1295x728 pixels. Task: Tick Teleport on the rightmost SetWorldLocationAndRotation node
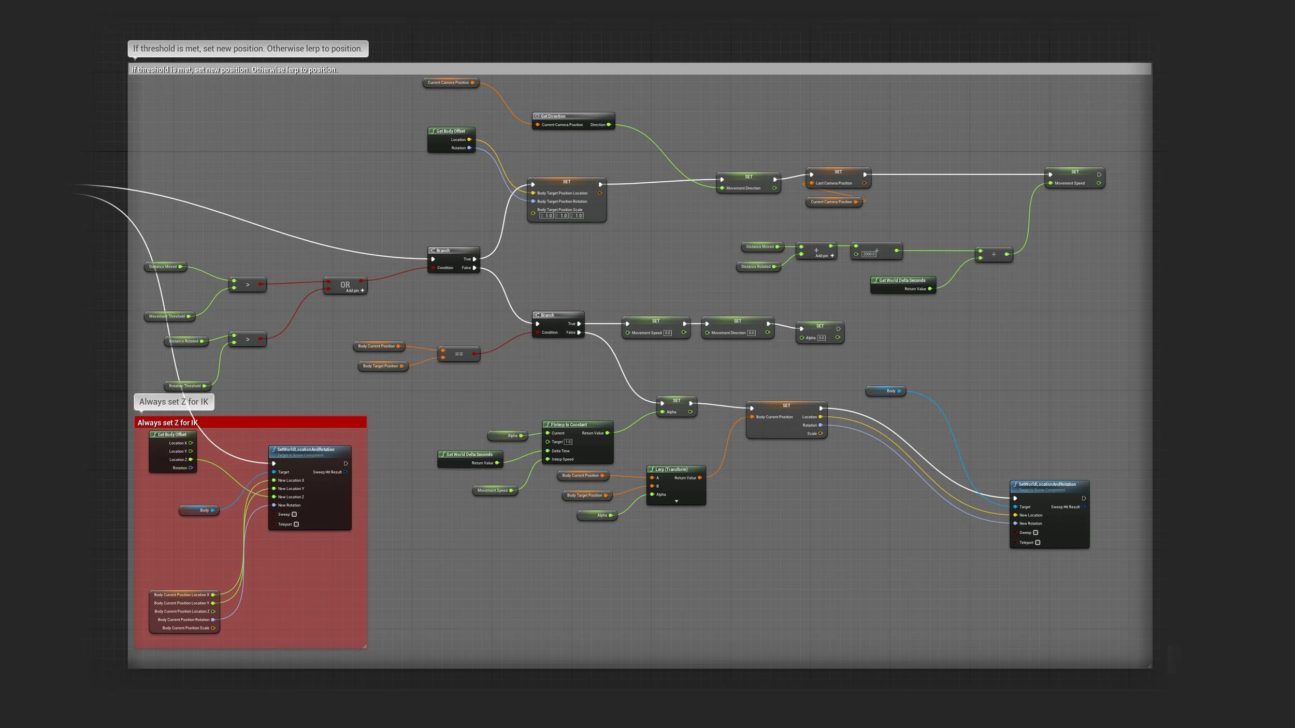[x=1038, y=543]
